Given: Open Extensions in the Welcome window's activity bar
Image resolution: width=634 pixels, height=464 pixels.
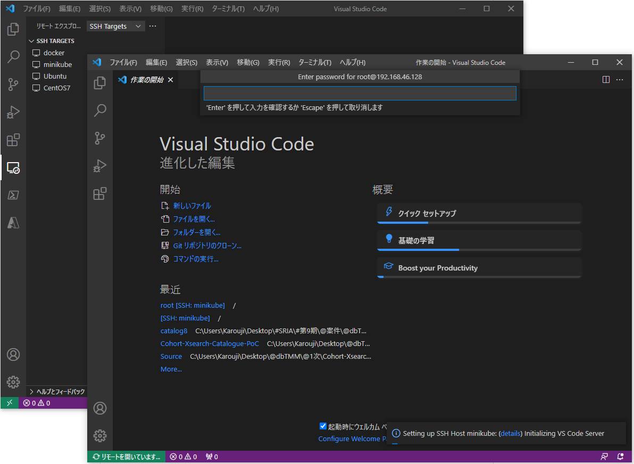Looking at the screenshot, I should click(x=100, y=193).
